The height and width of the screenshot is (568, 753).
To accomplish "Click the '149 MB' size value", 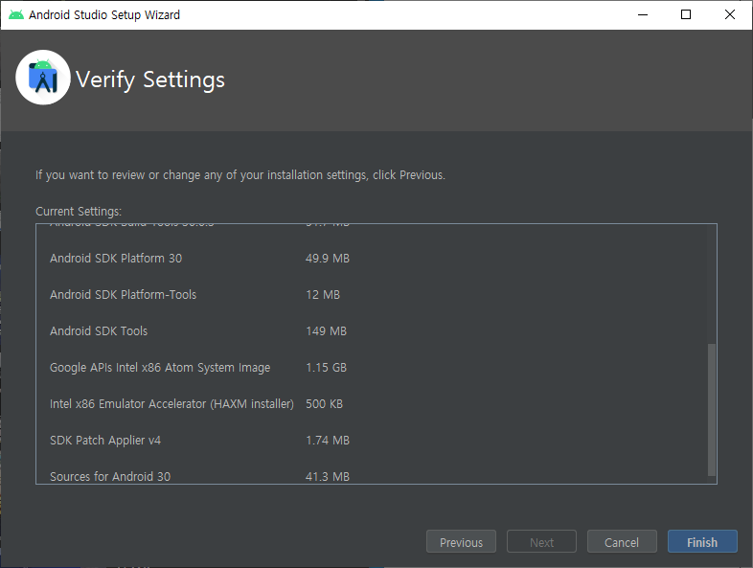I will (x=326, y=331).
